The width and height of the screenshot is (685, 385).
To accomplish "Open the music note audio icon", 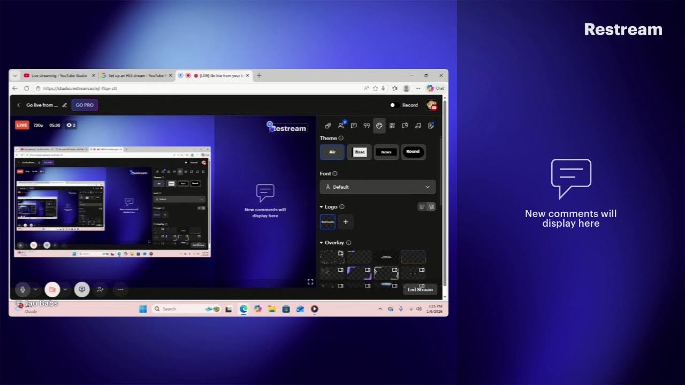I will click(418, 126).
